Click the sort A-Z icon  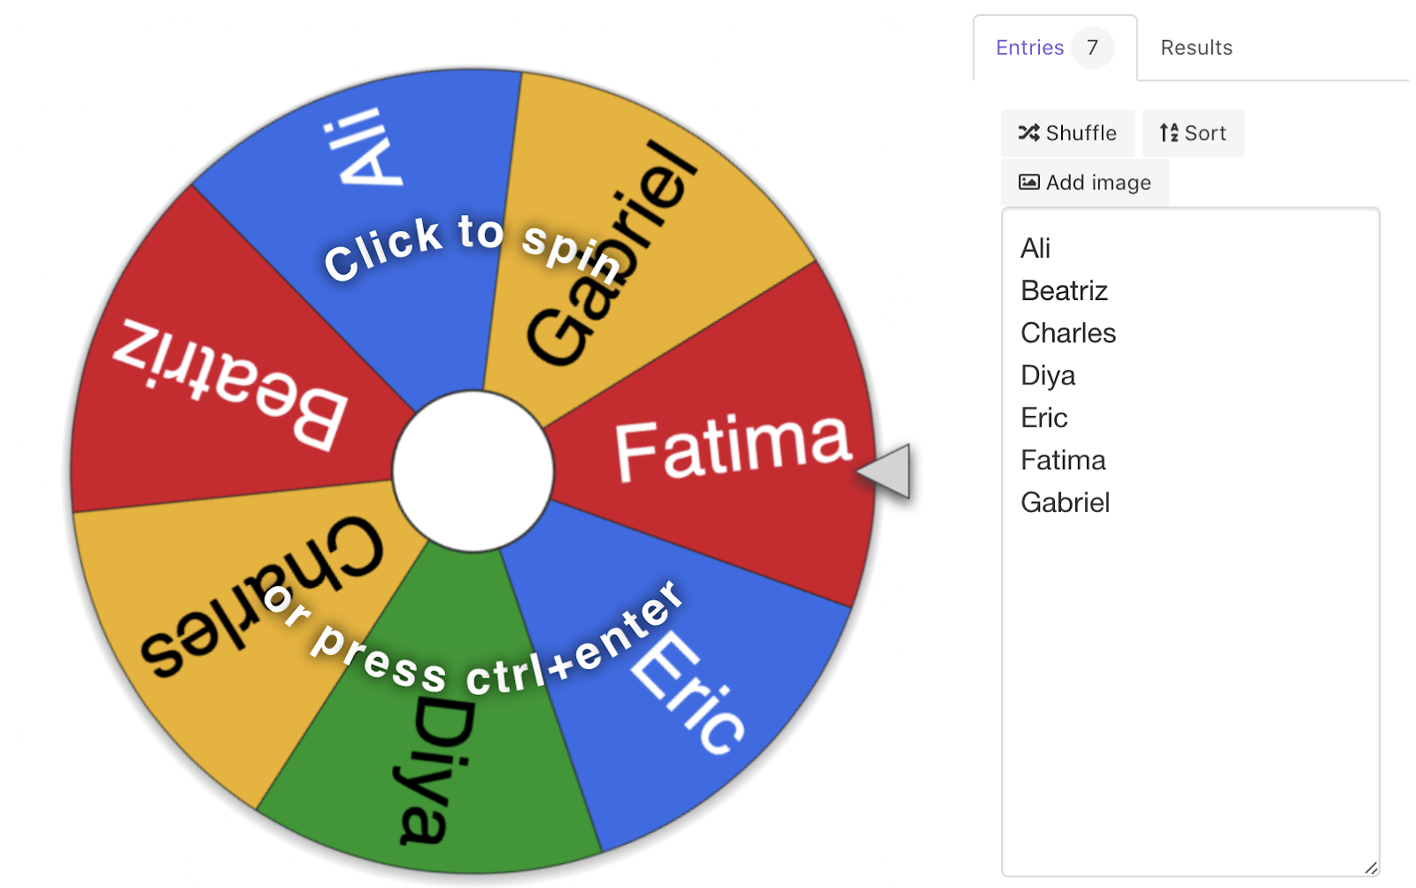click(1169, 133)
